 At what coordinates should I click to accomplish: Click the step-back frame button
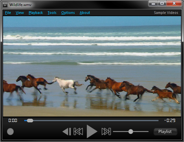pos(66,132)
